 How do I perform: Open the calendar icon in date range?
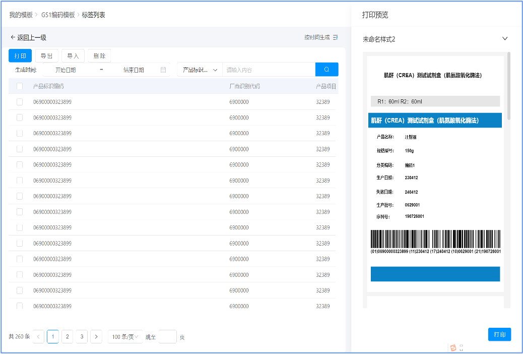click(163, 70)
